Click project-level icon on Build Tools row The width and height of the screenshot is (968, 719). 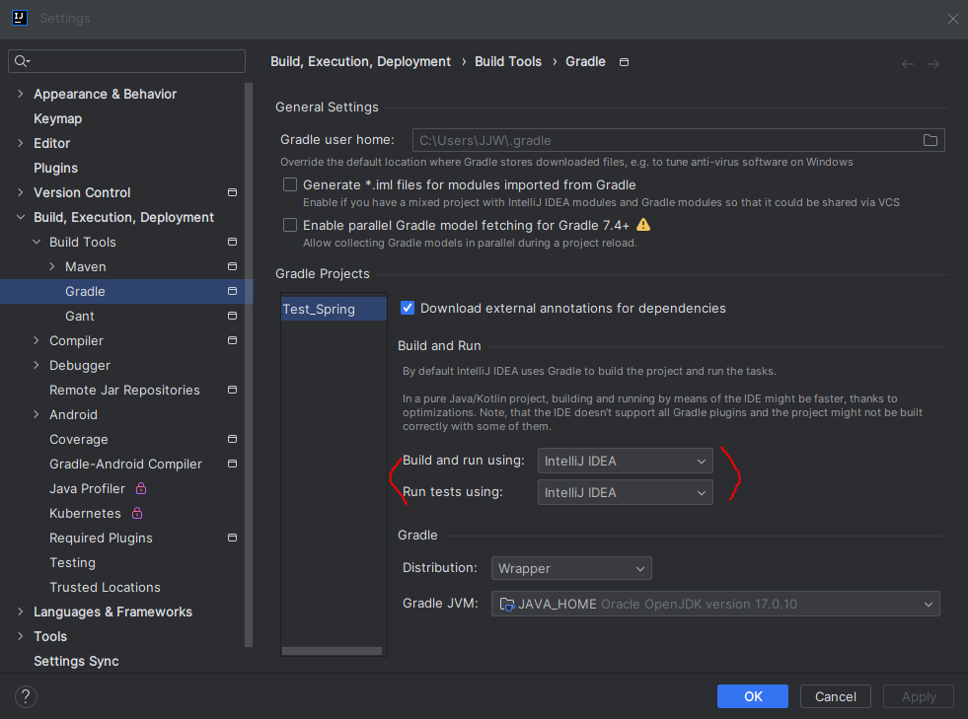(x=232, y=242)
